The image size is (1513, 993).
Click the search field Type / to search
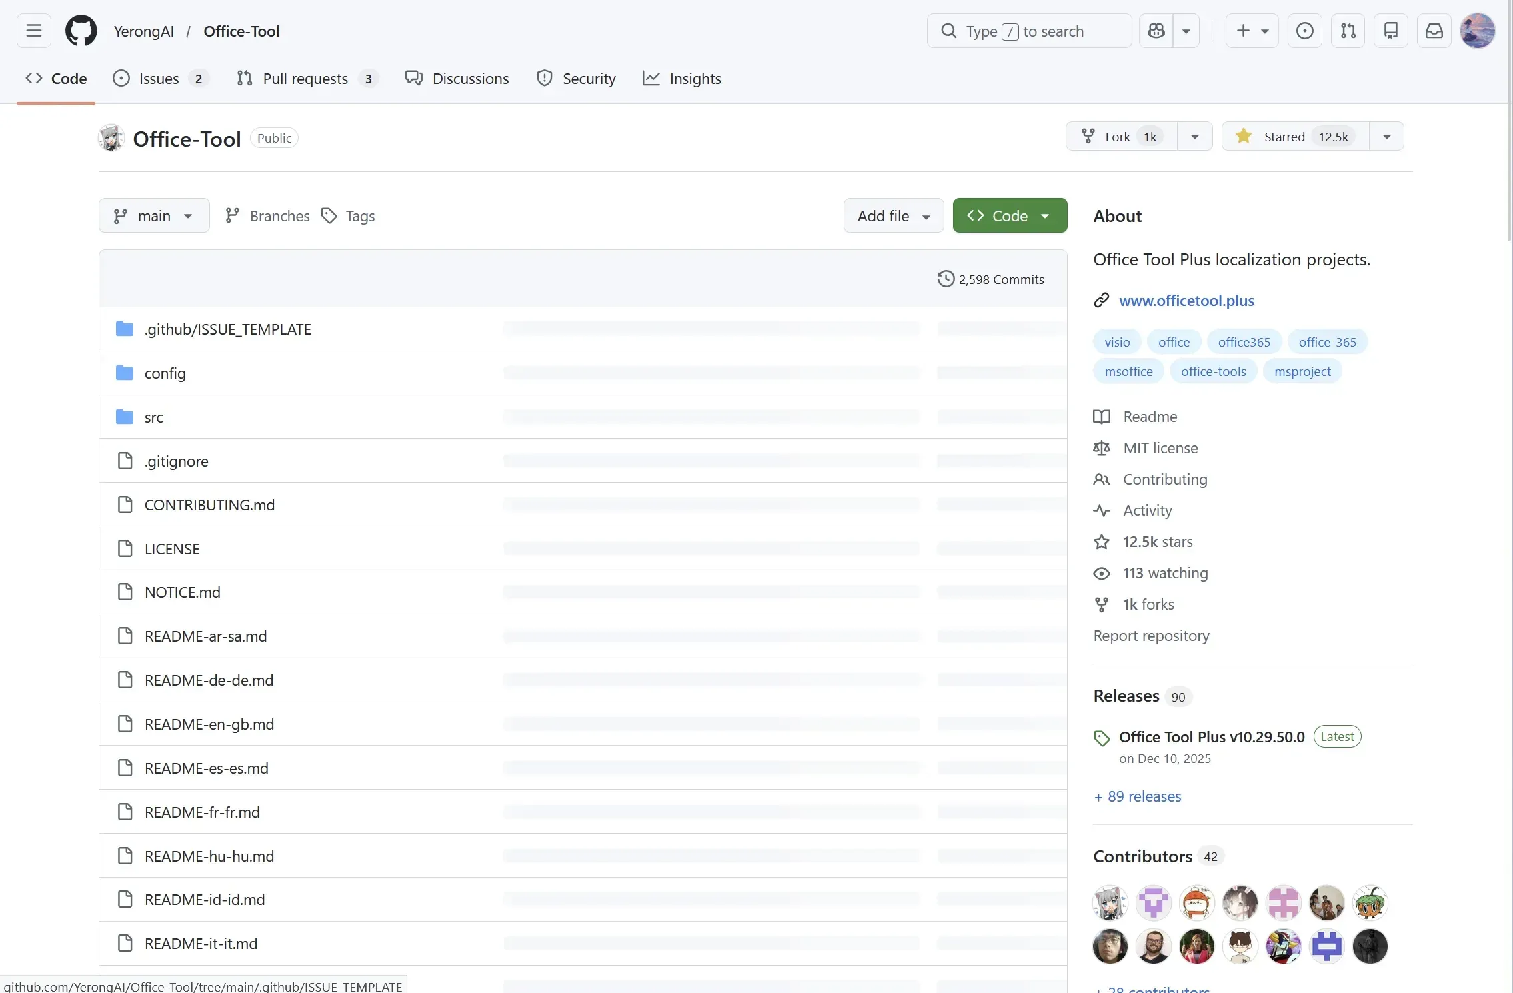pos(1029,31)
